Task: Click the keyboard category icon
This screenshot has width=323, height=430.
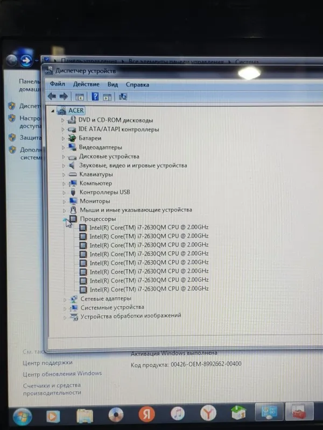Action: pyautogui.click(x=73, y=174)
